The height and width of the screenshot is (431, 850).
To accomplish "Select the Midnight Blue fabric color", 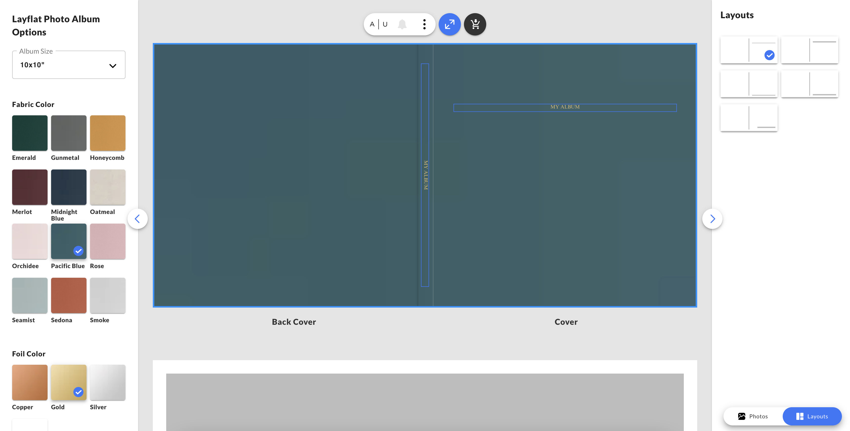I will click(x=69, y=187).
